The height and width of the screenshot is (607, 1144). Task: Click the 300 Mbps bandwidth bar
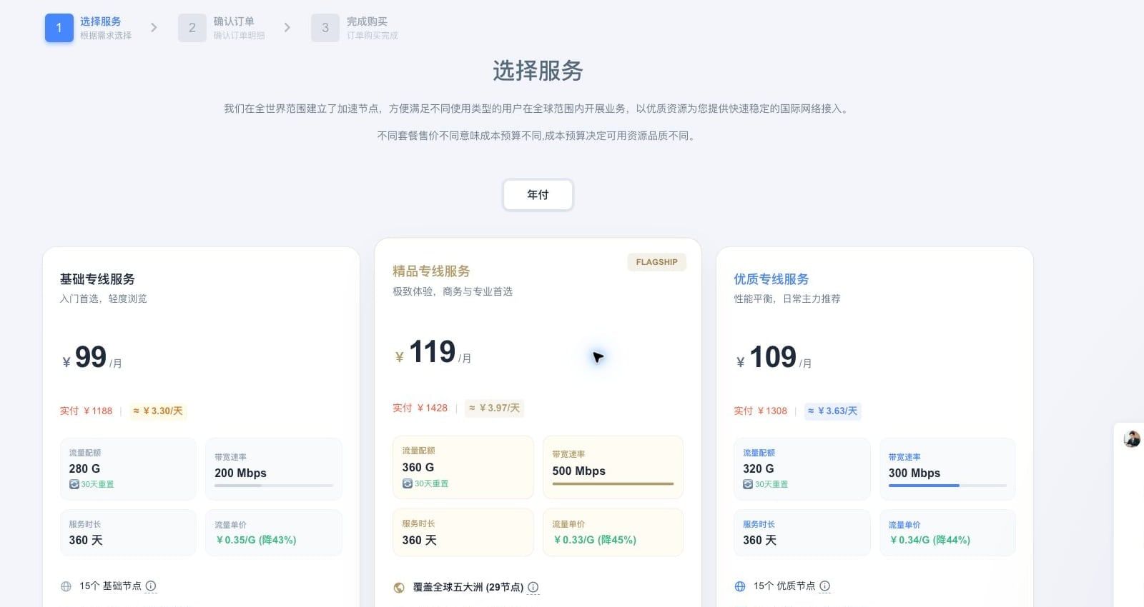tap(947, 486)
